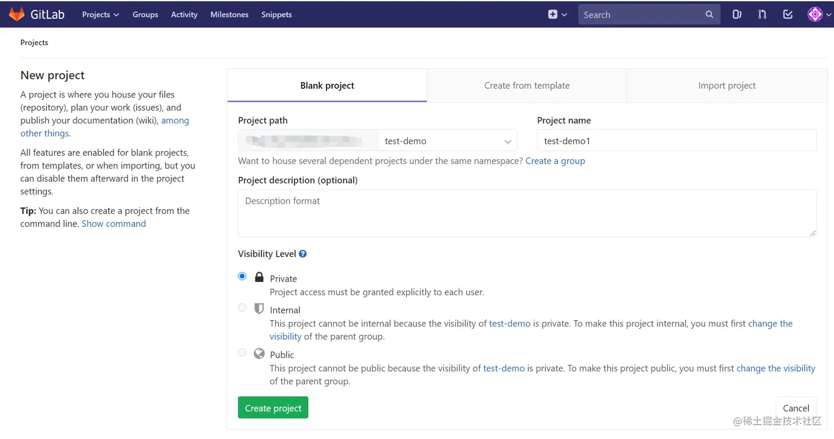Screen dimensions: 834x439
Task: Click the Internal visibility label
Action: tap(285, 310)
